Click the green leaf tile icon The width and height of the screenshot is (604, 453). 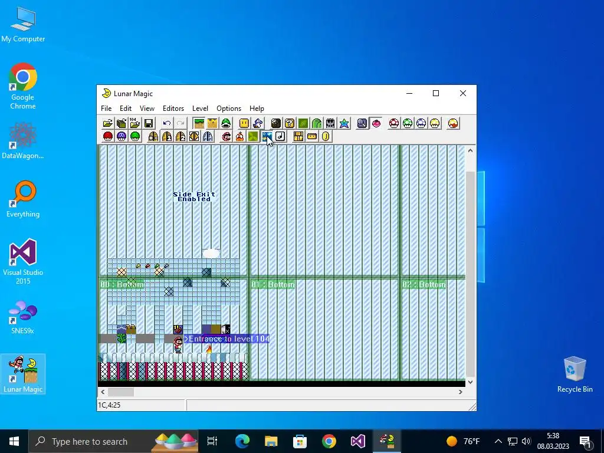(253, 136)
